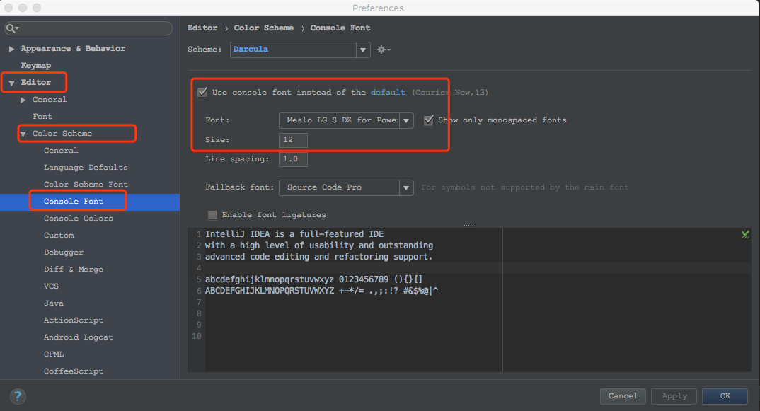
Task: Select Java color settings
Action: point(54,303)
